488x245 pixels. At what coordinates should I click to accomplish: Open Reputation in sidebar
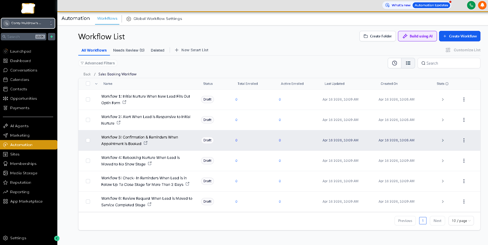click(29, 182)
